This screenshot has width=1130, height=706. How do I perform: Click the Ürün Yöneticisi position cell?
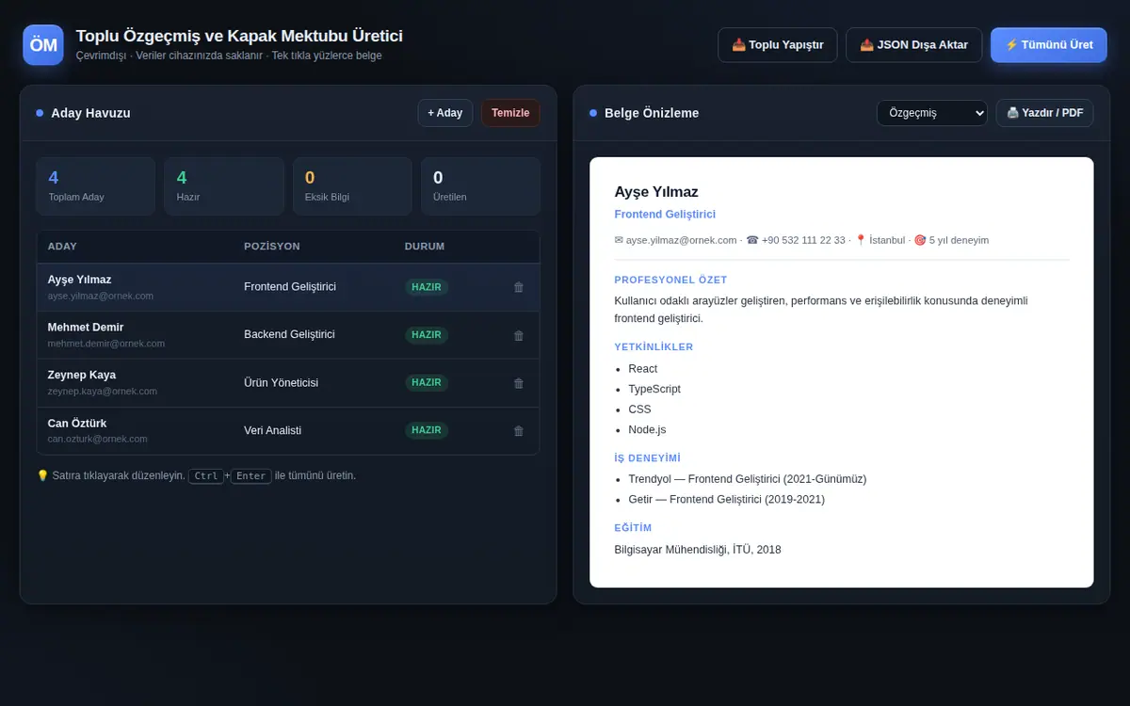(282, 382)
